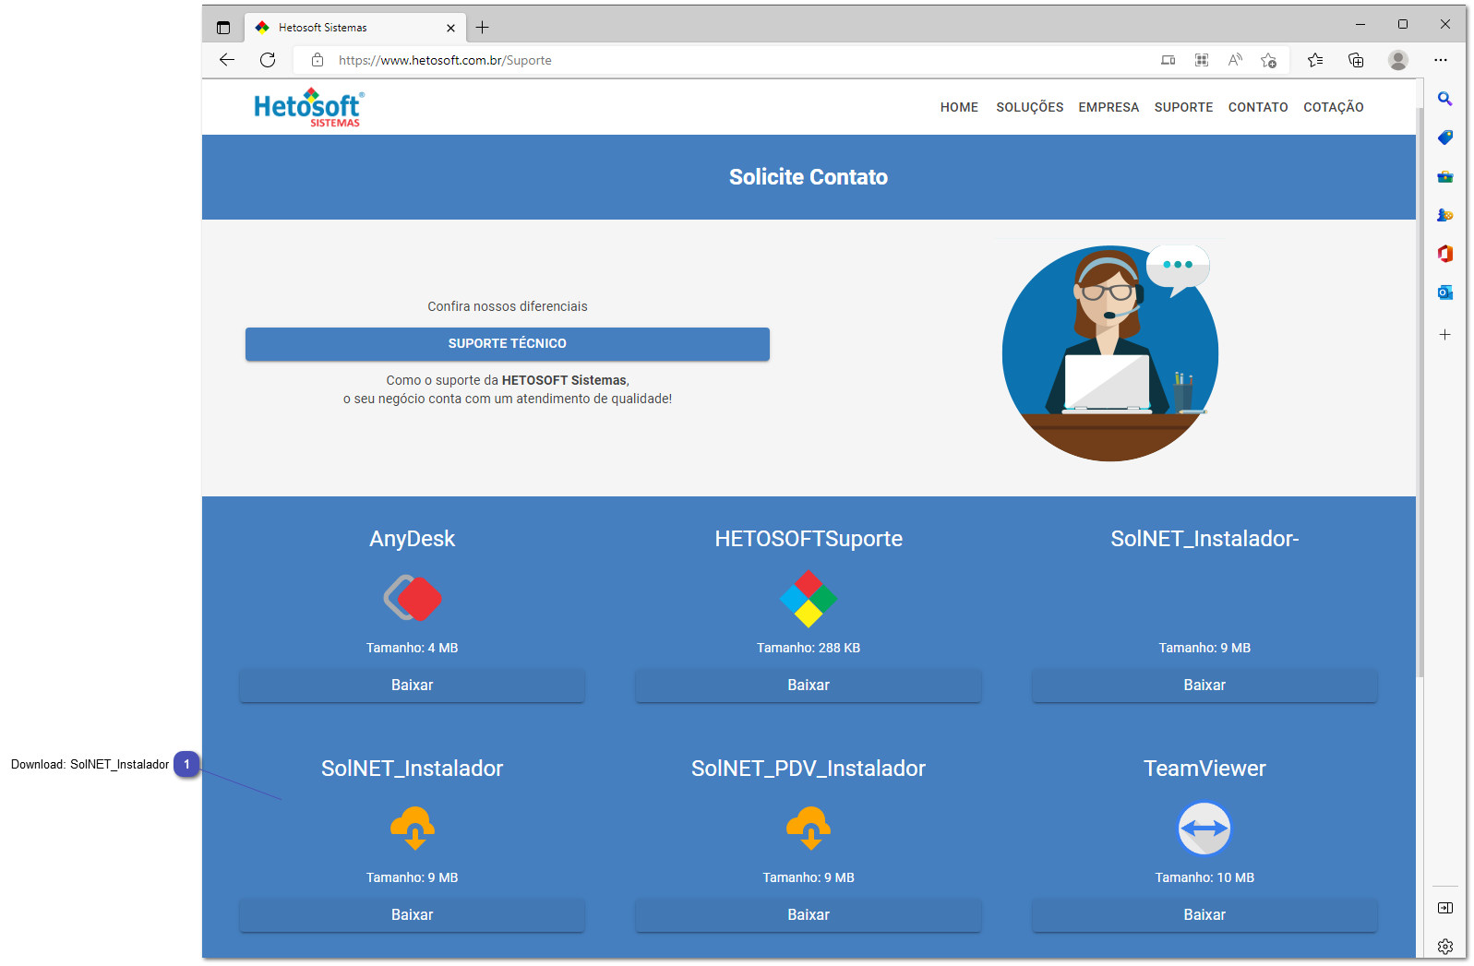Add this page to favorites star icon

tap(1269, 60)
